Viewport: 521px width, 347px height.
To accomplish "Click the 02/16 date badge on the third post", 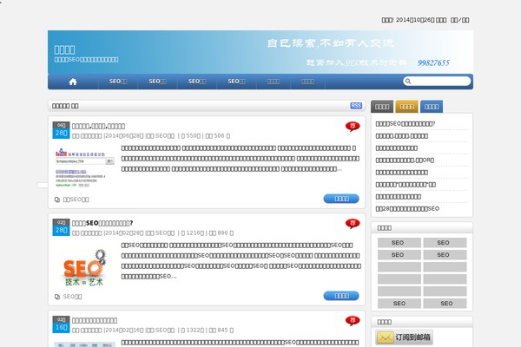I will click(61, 324).
